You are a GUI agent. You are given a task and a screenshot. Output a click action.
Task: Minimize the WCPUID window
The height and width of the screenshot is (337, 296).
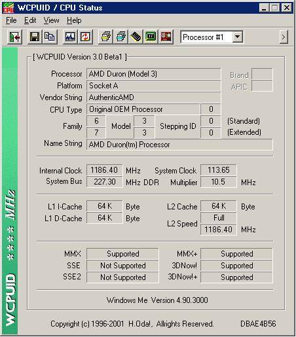click(x=264, y=8)
